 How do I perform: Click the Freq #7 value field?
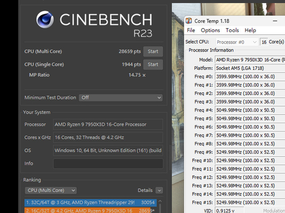[x=250, y=135]
